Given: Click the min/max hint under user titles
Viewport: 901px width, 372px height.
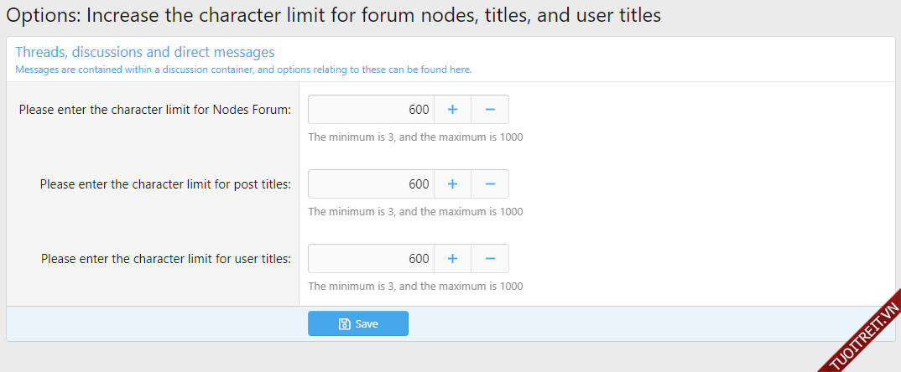Looking at the screenshot, I should pos(415,286).
